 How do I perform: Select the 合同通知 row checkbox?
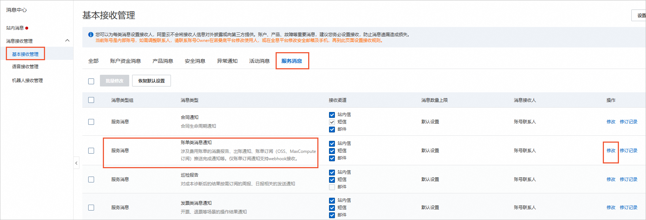tap(91, 122)
